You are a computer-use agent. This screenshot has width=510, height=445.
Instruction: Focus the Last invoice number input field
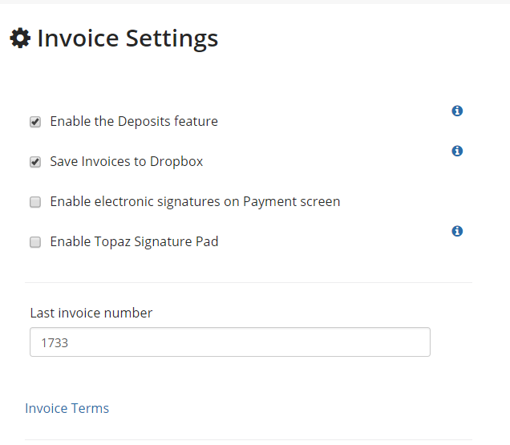[x=230, y=342]
